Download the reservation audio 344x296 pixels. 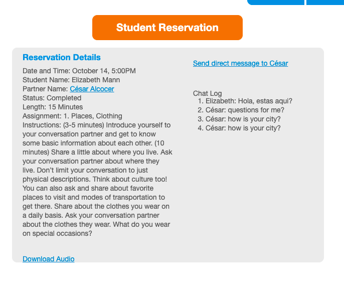point(49,259)
